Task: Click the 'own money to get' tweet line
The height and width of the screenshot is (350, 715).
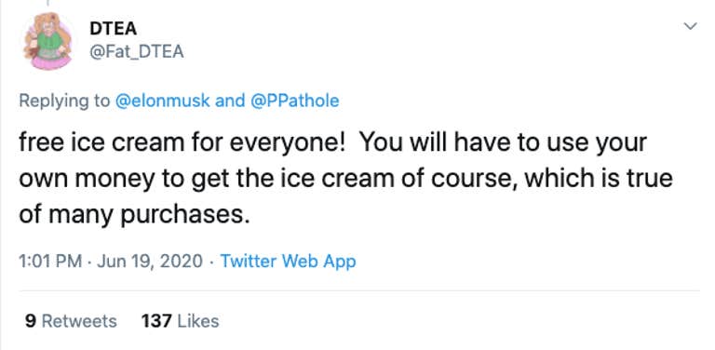Action: (x=345, y=179)
